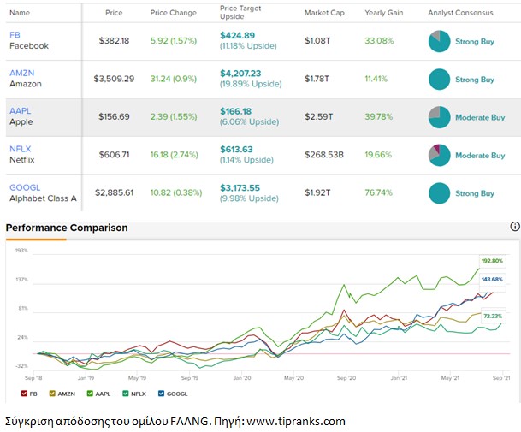Click the 31.24 (0.9%) price change

pos(174,79)
